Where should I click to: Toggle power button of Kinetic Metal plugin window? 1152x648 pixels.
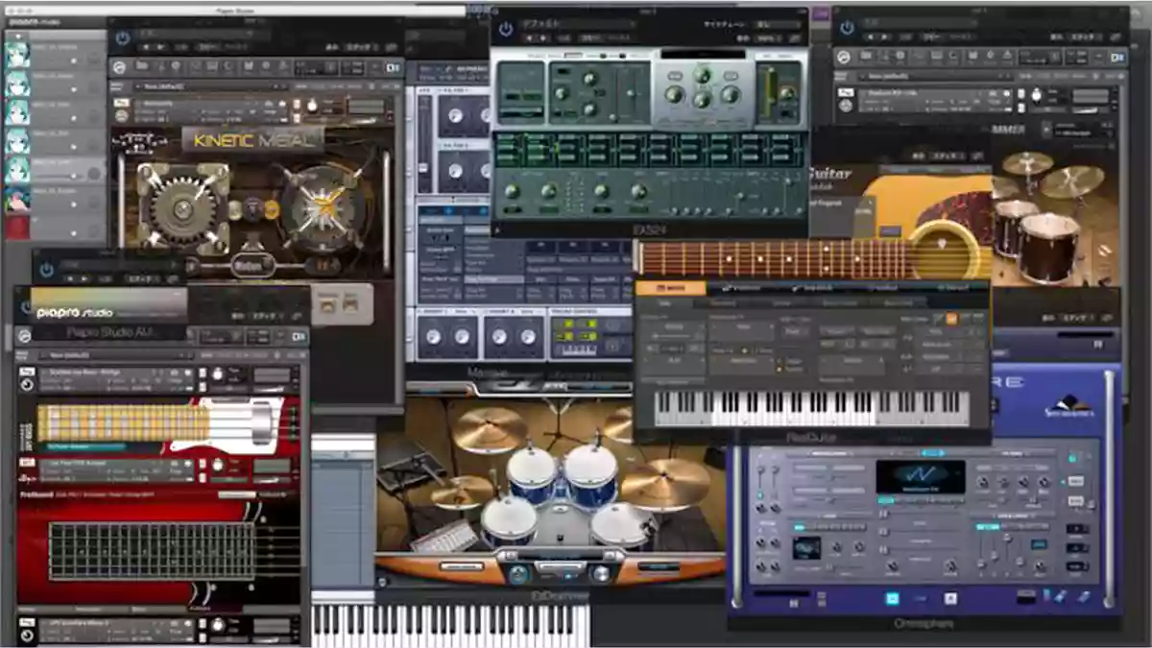(122, 38)
